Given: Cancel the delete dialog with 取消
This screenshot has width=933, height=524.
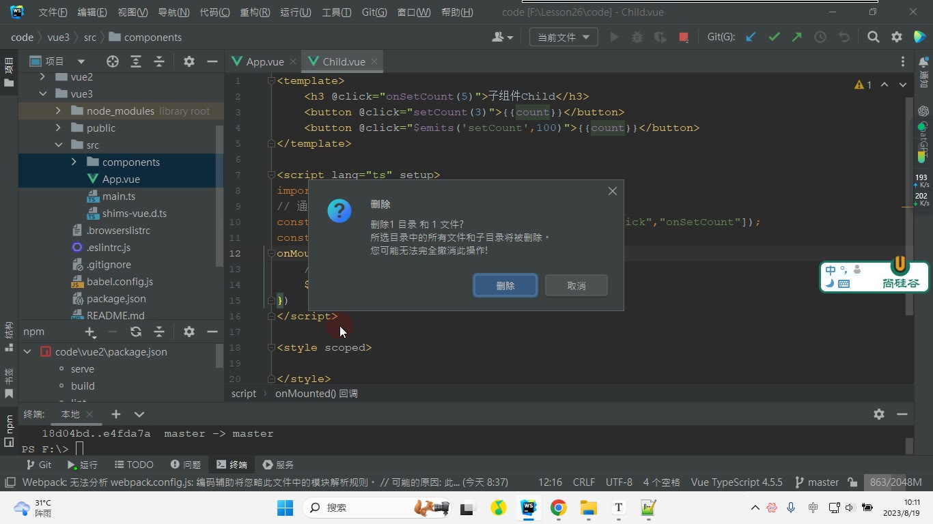Looking at the screenshot, I should pos(576,286).
